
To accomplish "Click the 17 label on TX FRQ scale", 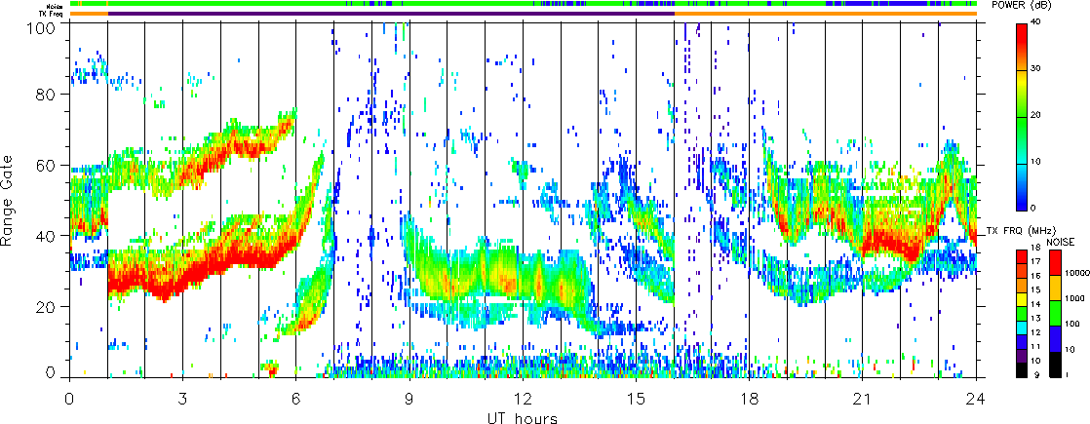I will tap(1034, 261).
